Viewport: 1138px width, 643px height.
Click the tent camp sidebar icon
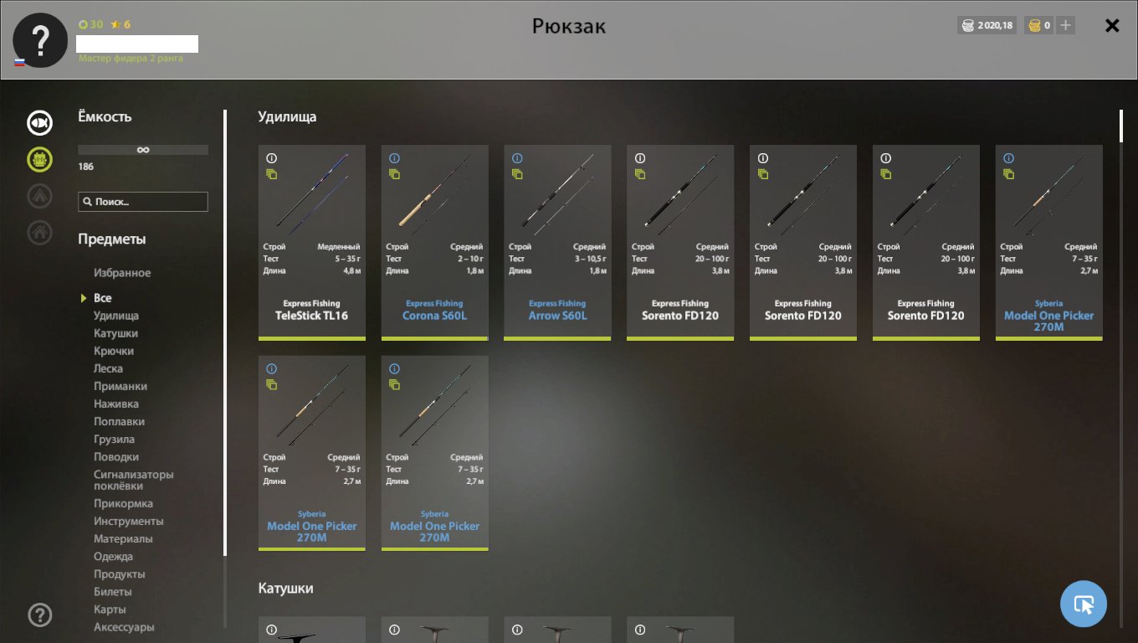pyautogui.click(x=39, y=196)
